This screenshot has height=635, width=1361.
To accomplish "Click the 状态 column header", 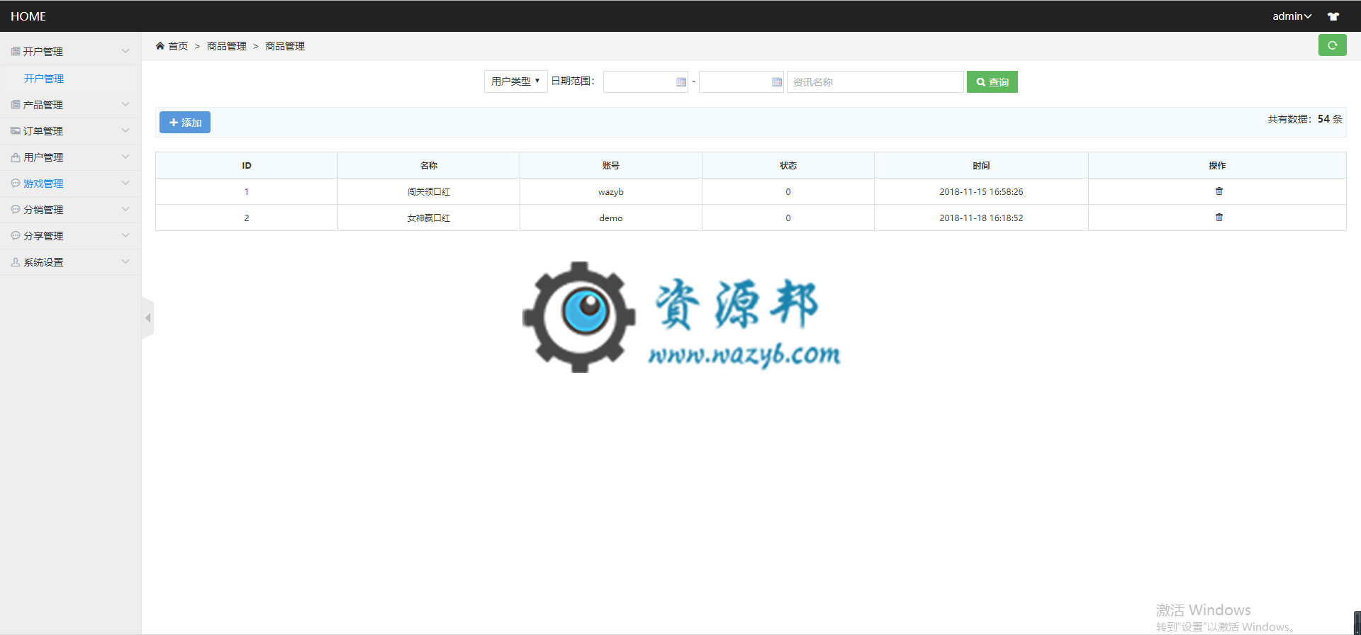I will [788, 165].
